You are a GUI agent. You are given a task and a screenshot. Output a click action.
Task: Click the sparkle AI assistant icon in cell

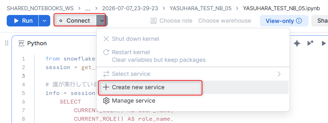297,43
